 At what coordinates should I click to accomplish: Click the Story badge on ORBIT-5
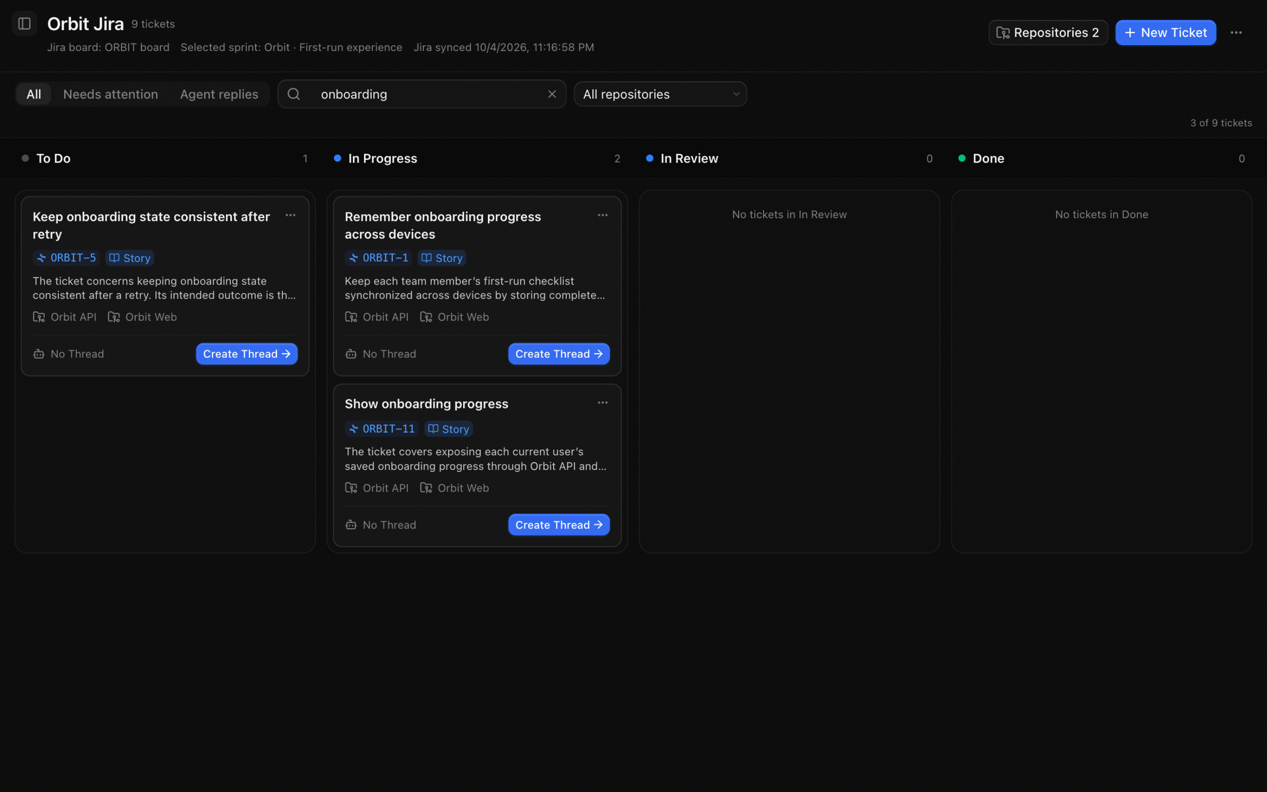129,258
